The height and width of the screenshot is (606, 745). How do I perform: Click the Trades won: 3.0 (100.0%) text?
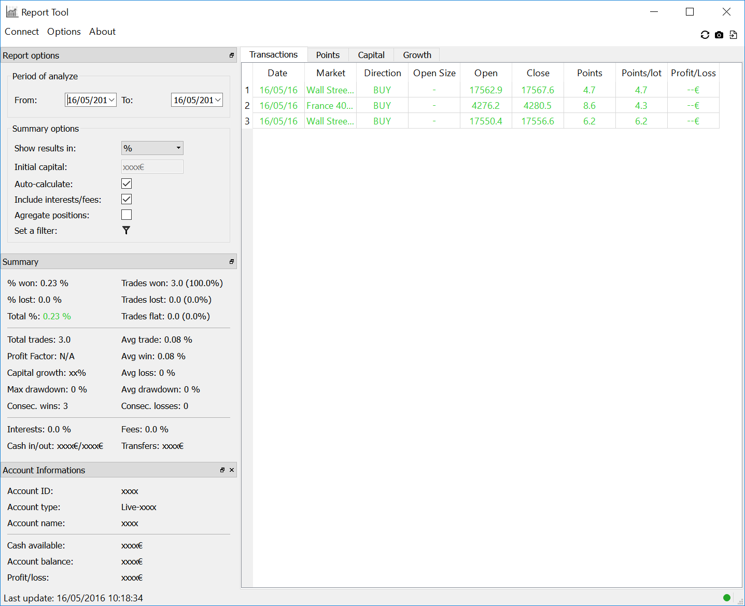click(x=172, y=283)
